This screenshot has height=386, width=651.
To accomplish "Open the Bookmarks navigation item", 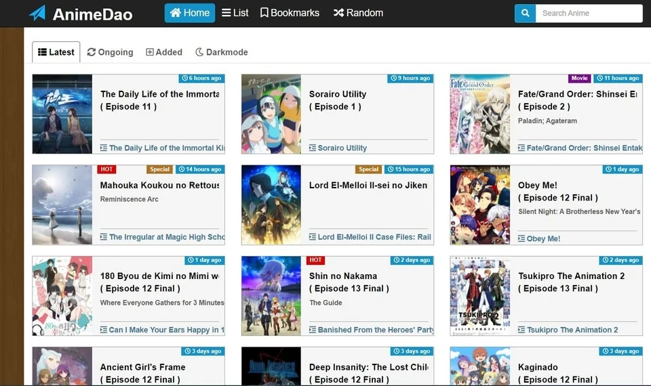I will (290, 13).
